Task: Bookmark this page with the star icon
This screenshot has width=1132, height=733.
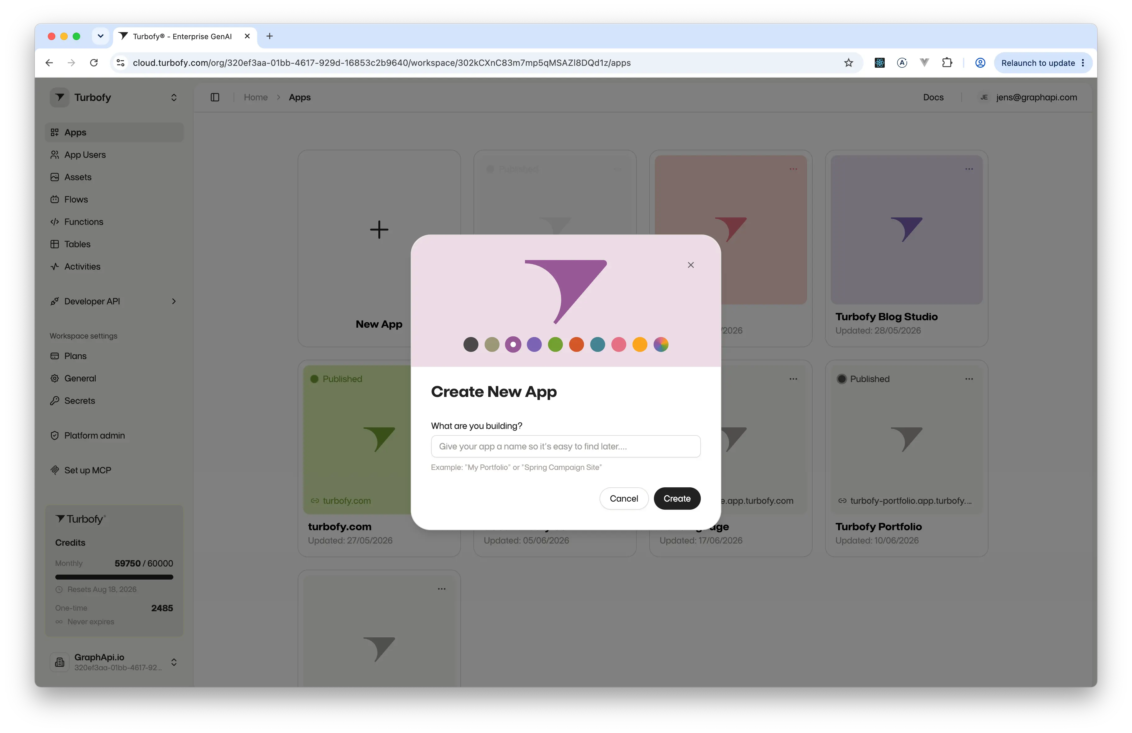Action: click(x=848, y=63)
